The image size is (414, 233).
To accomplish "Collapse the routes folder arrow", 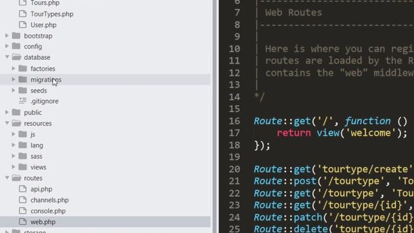I will [7, 177].
